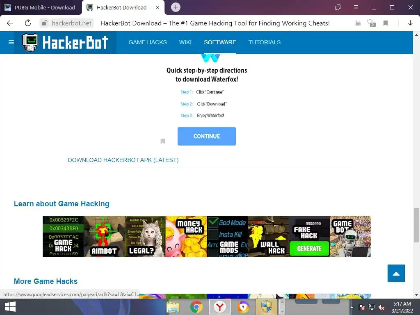Click 'Step 3: Enjoy Waterfox!' text
Image resolution: width=420 pixels, height=315 pixels.
pos(202,115)
